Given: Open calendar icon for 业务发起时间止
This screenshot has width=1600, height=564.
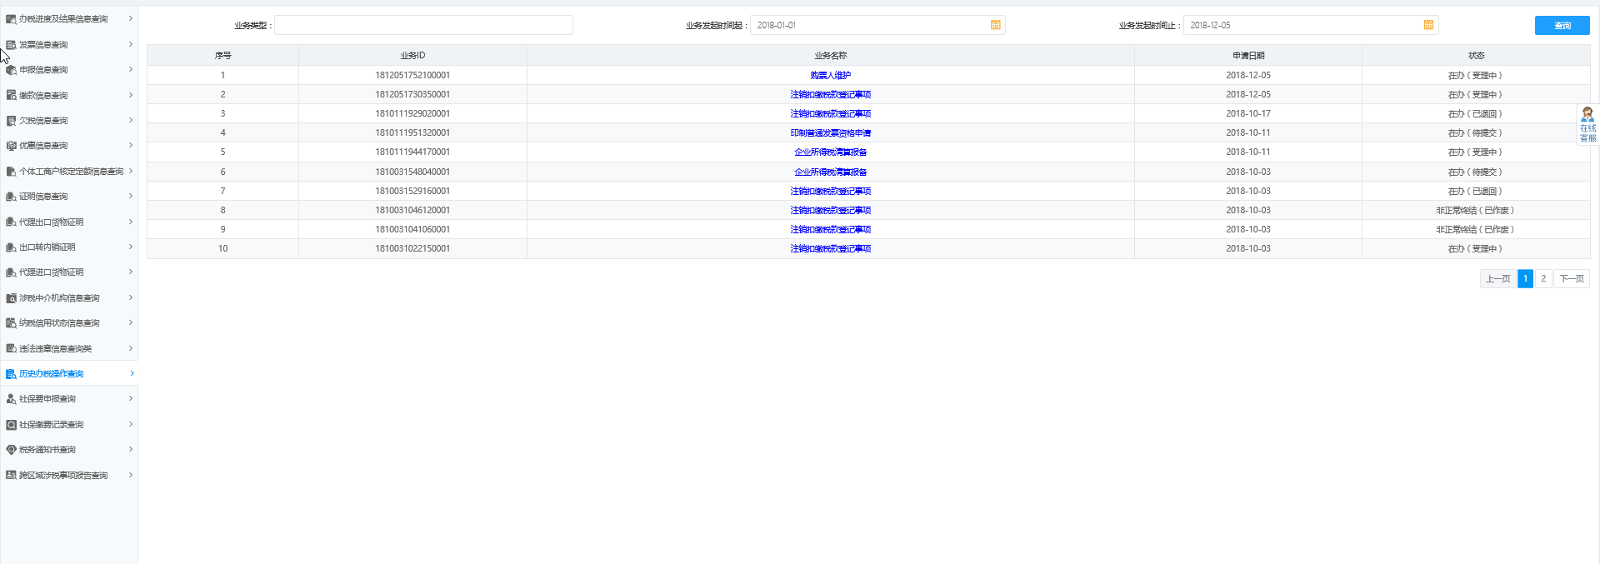Looking at the screenshot, I should (1428, 25).
